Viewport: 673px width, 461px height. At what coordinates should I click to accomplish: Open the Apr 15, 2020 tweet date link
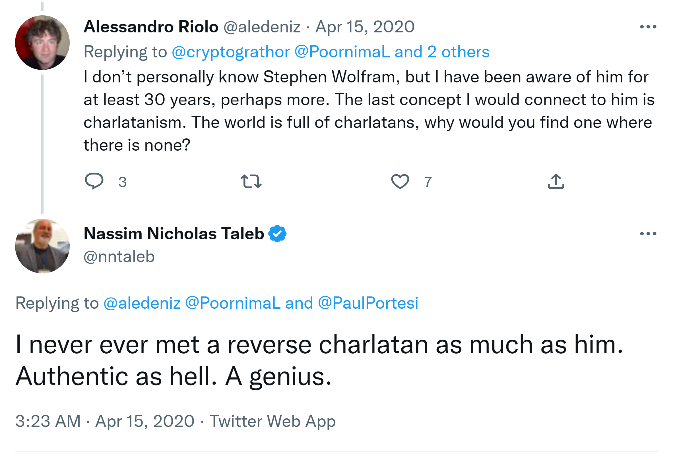coord(365,27)
